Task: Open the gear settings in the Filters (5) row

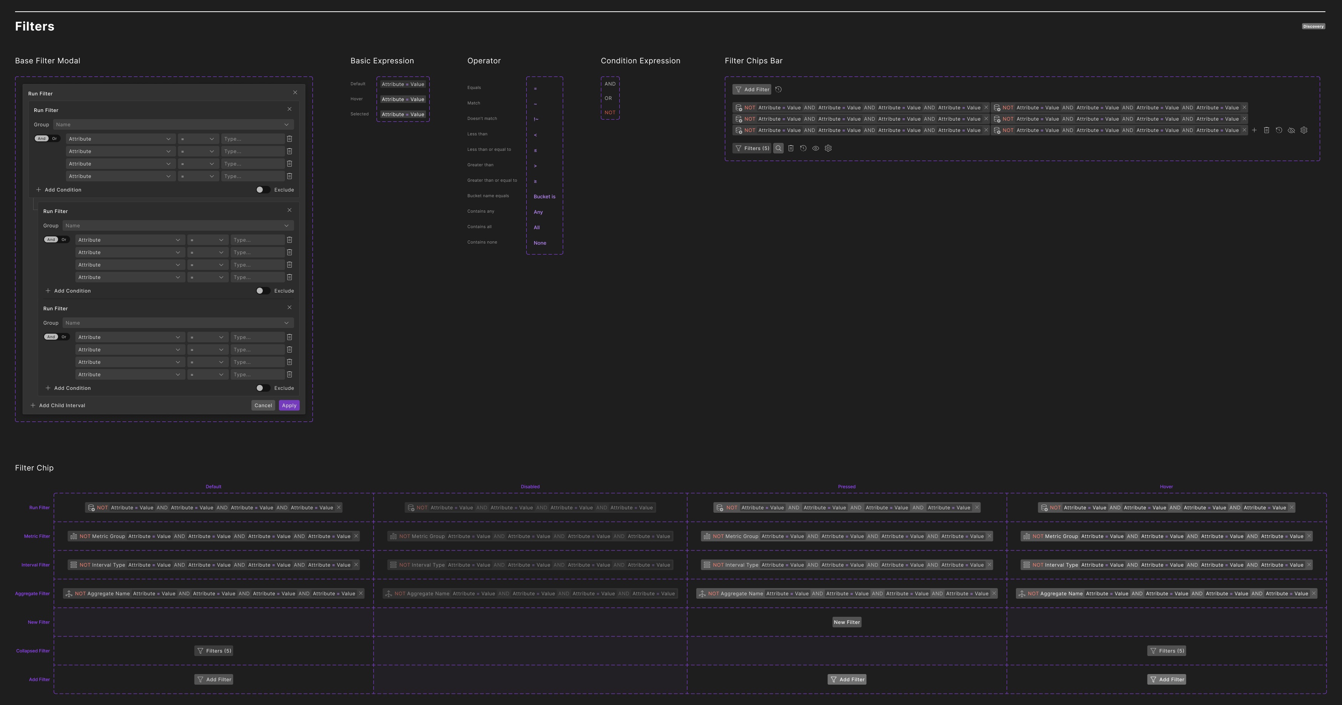Action: click(828, 148)
